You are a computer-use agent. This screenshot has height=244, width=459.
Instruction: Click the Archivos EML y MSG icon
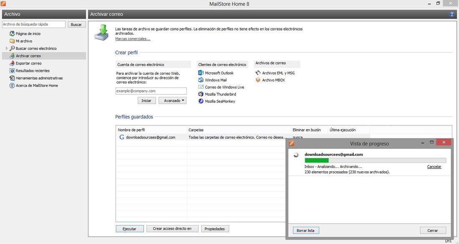pos(258,73)
